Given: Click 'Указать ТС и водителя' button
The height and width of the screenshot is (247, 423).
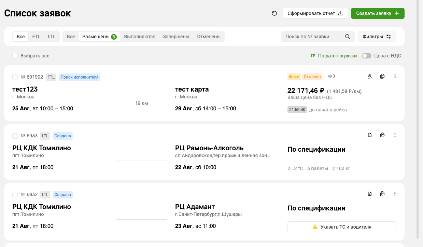Looking at the screenshot, I should (342, 227).
